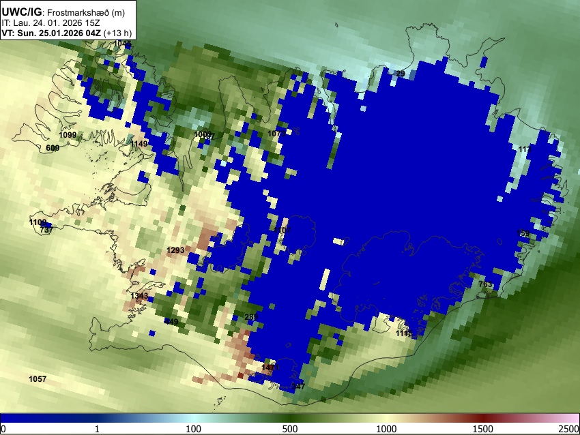Viewport: 580px width, 435px height.
Task: Click the map value '1343'
Action: (x=139, y=296)
